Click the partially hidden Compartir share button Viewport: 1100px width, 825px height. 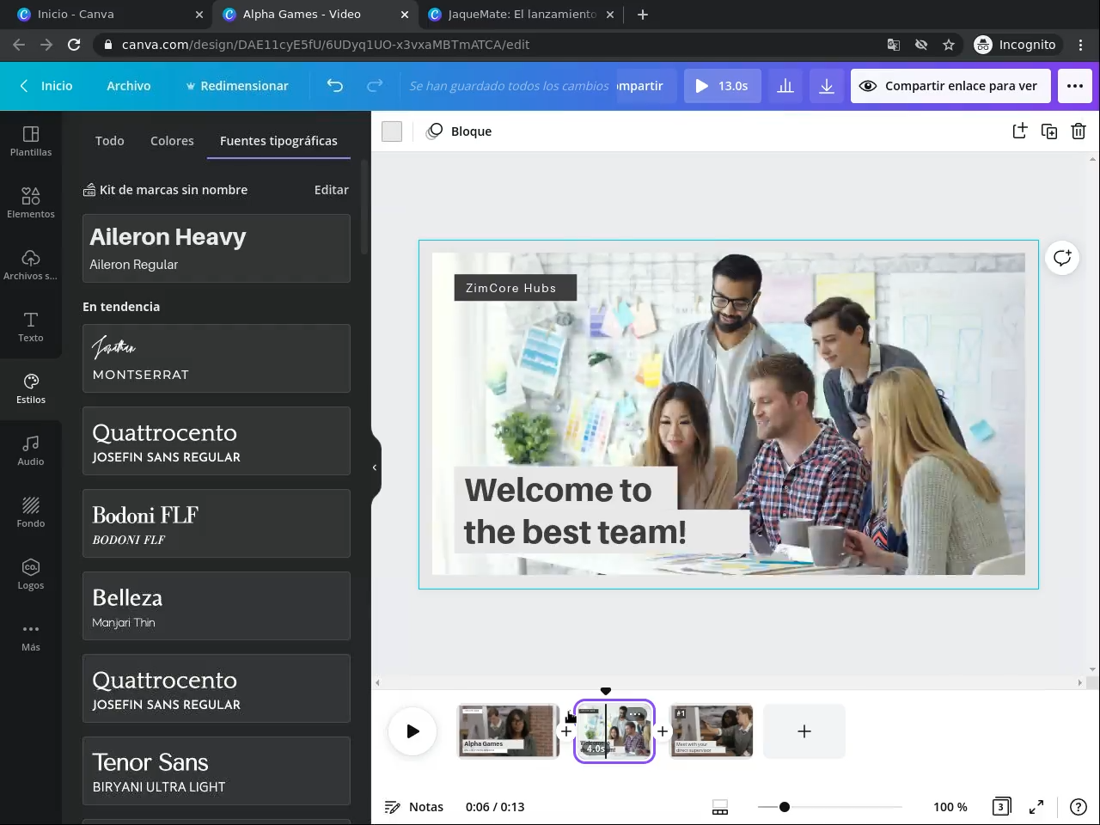[646, 86]
